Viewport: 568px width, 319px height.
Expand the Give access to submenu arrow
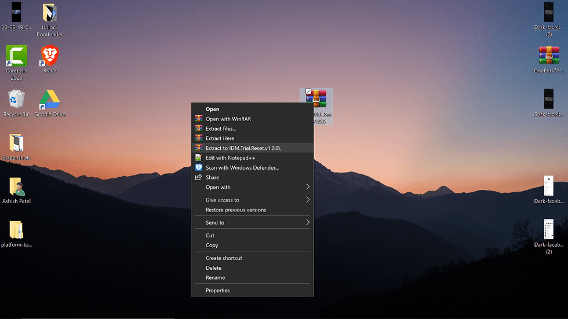(308, 200)
